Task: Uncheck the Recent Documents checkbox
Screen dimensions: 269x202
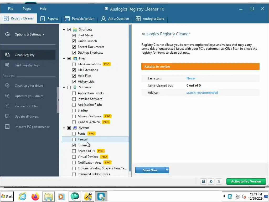Action: point(74,47)
